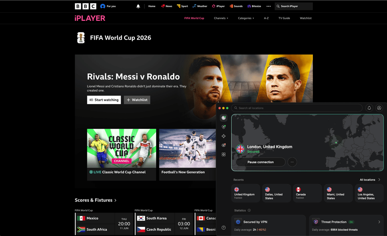Open Scores & Fixtures link
Viewport: 387px width, 236px height.
coord(96,200)
